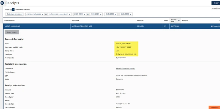Remove the 2023–2024 filter tag

click(101, 14)
